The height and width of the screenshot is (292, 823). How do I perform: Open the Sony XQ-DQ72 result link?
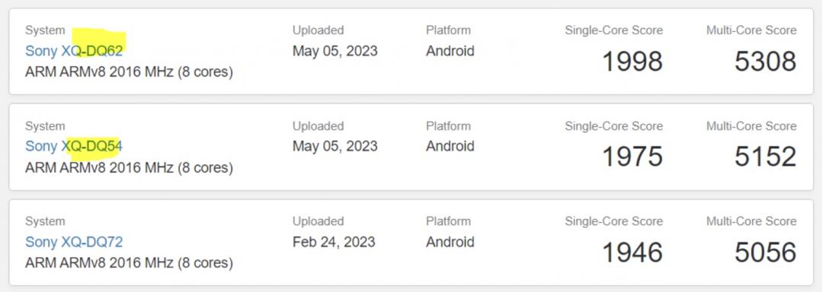point(74,242)
